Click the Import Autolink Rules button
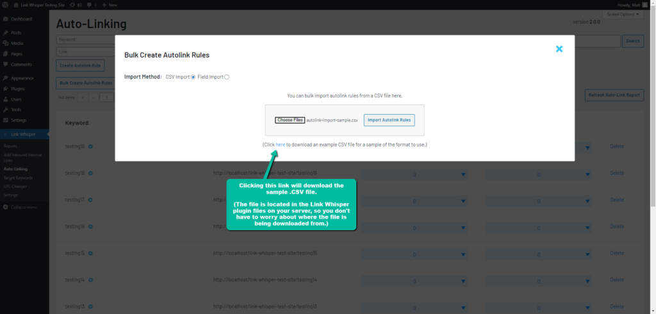The image size is (656, 314). (389, 120)
